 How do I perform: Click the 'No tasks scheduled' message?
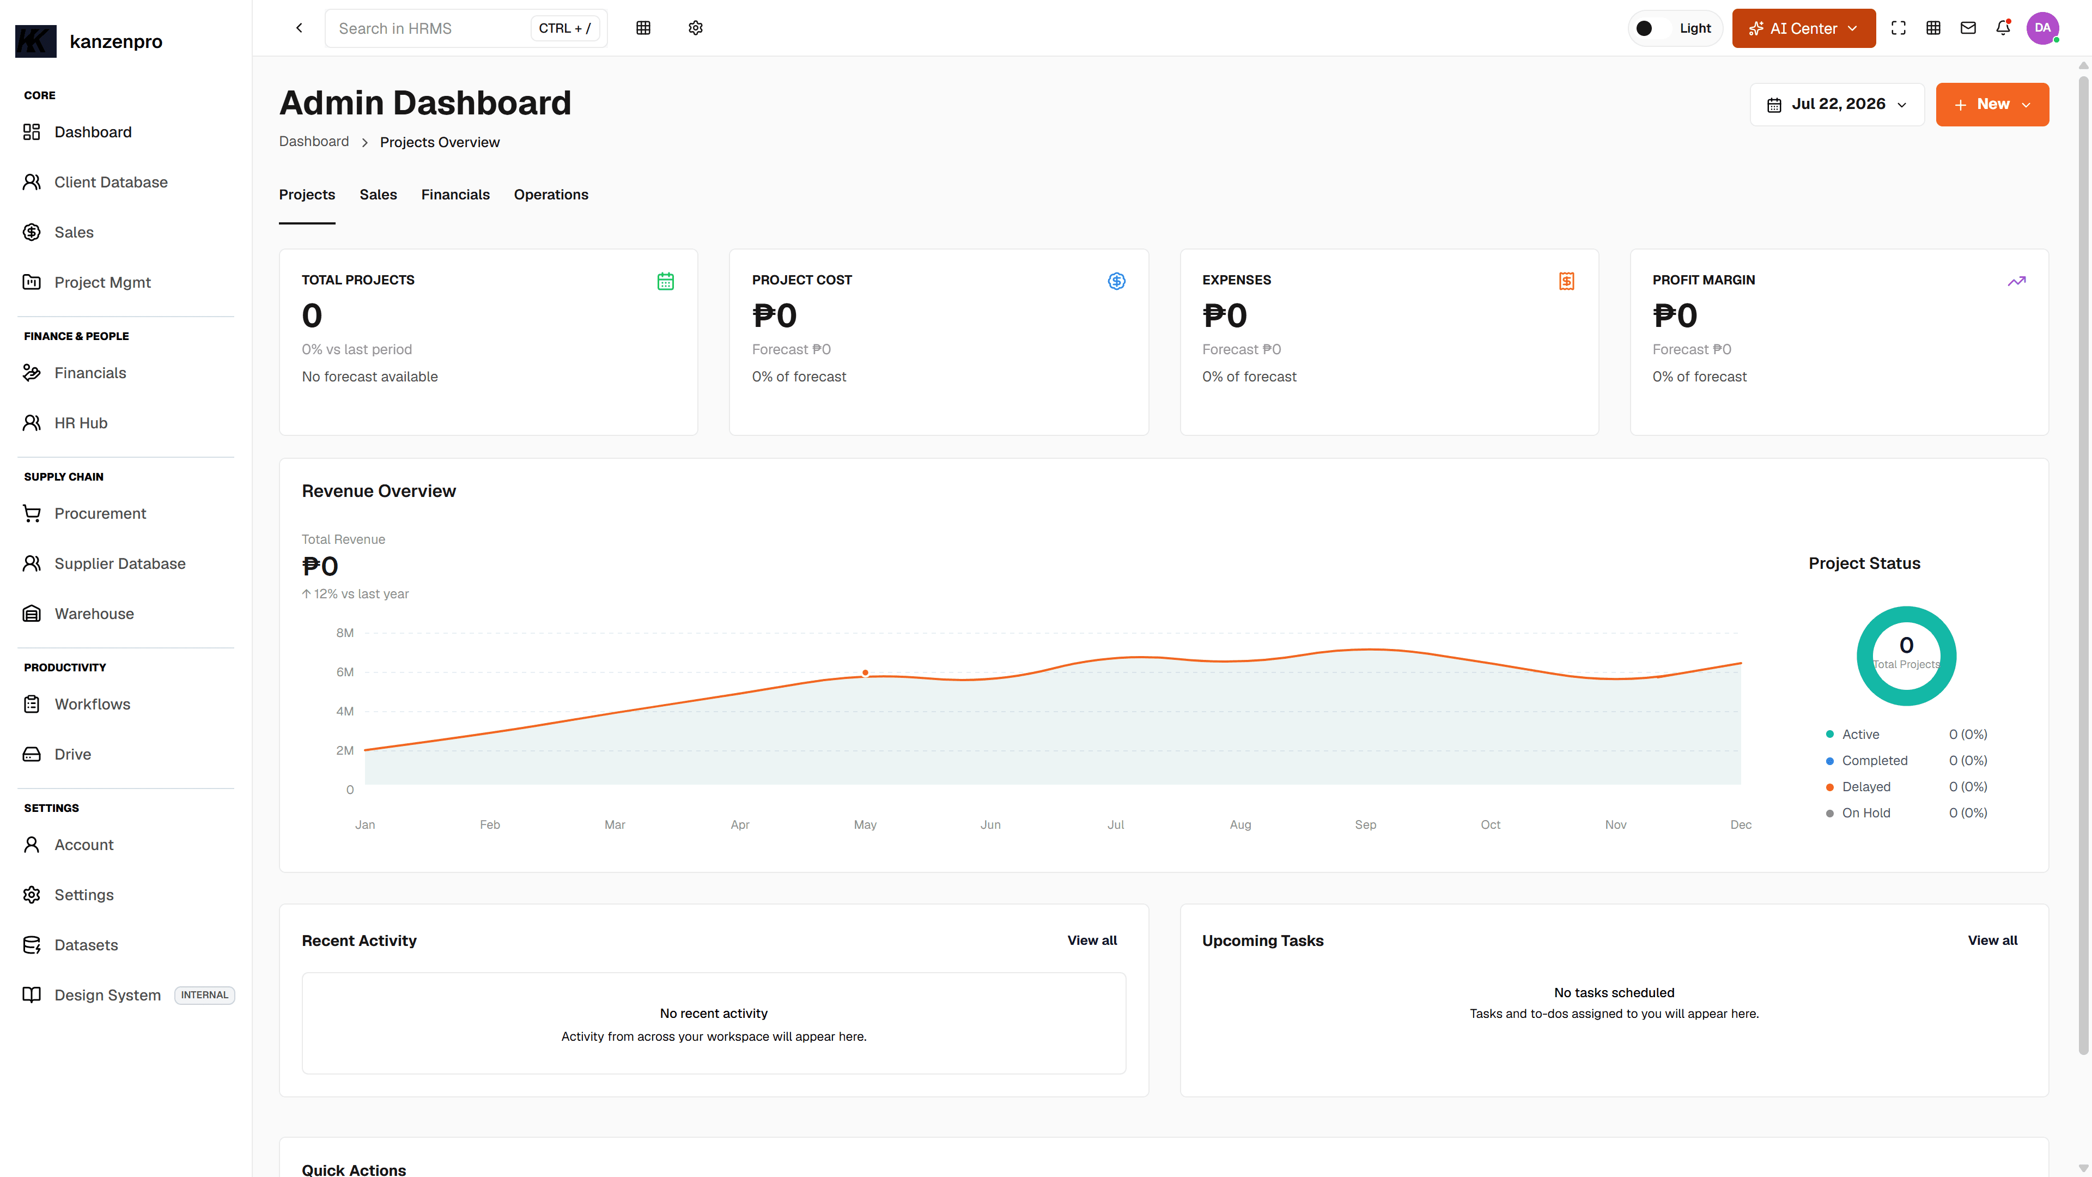point(1614,993)
